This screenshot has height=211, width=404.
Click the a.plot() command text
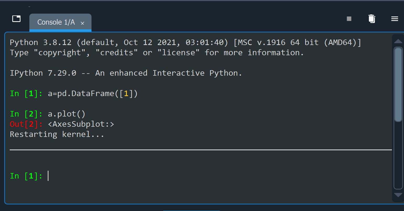(66, 114)
